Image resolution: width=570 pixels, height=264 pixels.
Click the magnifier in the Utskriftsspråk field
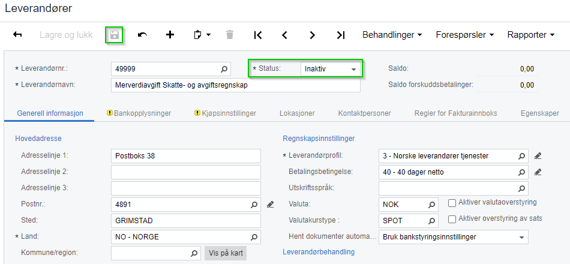pos(521,188)
